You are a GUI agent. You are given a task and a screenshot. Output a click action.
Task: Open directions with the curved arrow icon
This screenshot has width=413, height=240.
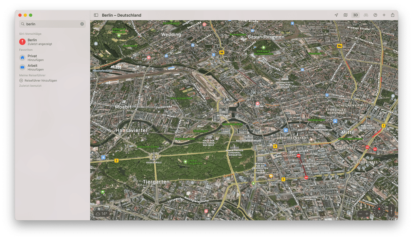375,15
